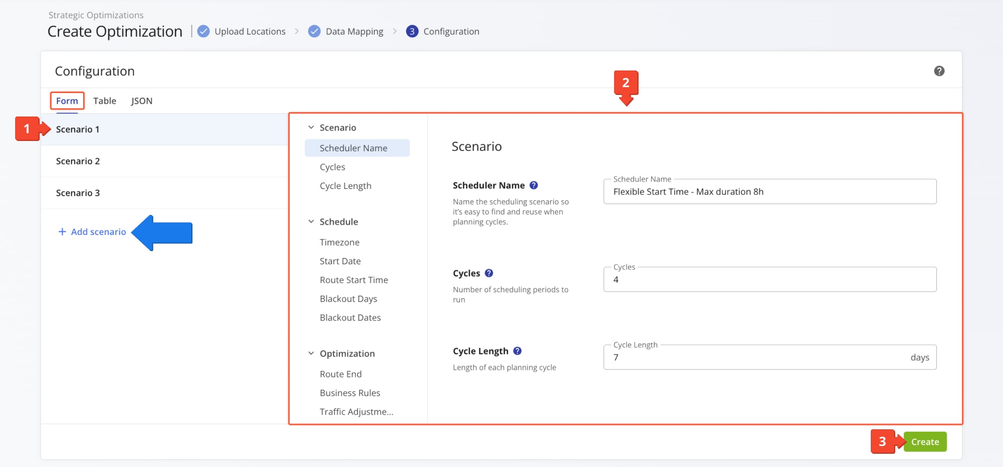Jump to the Timezone setting

pos(339,242)
